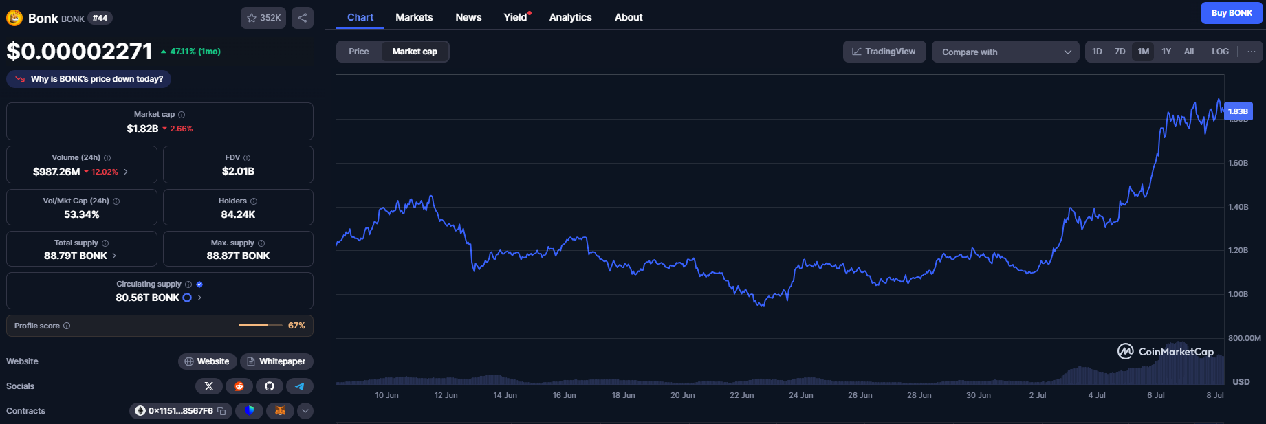Click the 53.34% Vol/Mkt Cap value

[x=82, y=214]
